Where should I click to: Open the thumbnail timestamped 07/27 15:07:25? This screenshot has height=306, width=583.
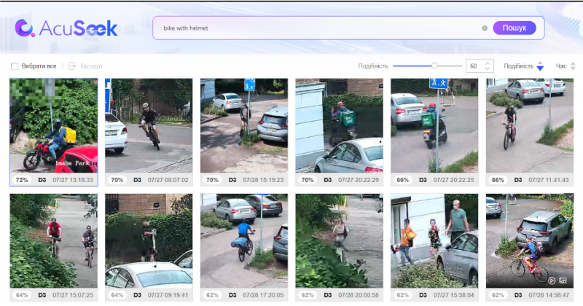click(53, 240)
